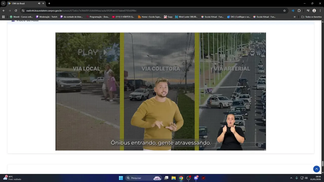Screen dimensions: 324x182
Task: Open the volume speaker tray icon
Action: pos(306,178)
